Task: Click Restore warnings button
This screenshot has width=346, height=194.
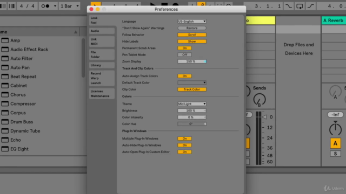Action: (192, 28)
